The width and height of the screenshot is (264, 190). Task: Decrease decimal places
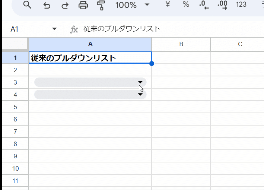pos(204,5)
